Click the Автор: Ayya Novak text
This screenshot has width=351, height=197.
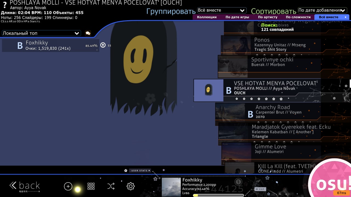[28, 8]
